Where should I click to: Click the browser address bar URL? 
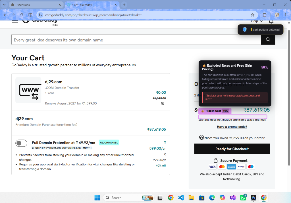click(x=93, y=15)
